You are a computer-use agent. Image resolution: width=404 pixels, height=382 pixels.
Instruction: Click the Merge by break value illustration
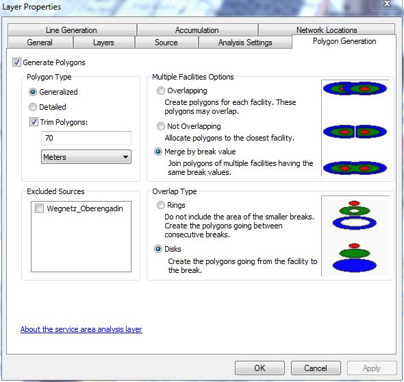tap(355, 168)
